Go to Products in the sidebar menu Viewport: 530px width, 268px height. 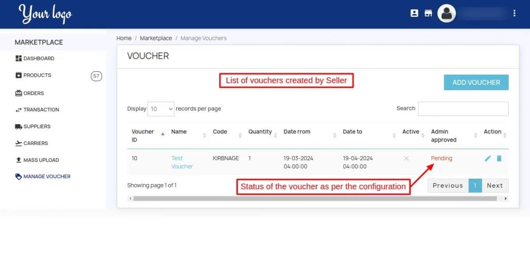tap(37, 75)
